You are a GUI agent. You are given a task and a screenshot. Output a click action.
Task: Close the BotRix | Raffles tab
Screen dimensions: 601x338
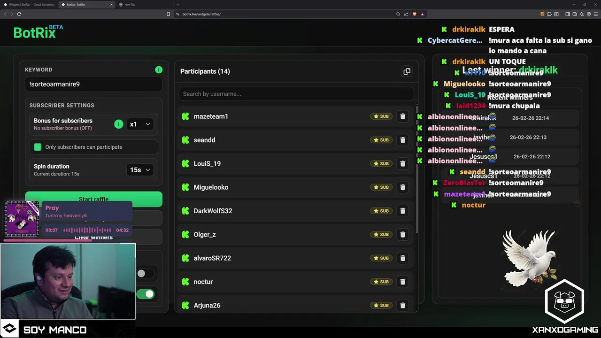(112, 5)
